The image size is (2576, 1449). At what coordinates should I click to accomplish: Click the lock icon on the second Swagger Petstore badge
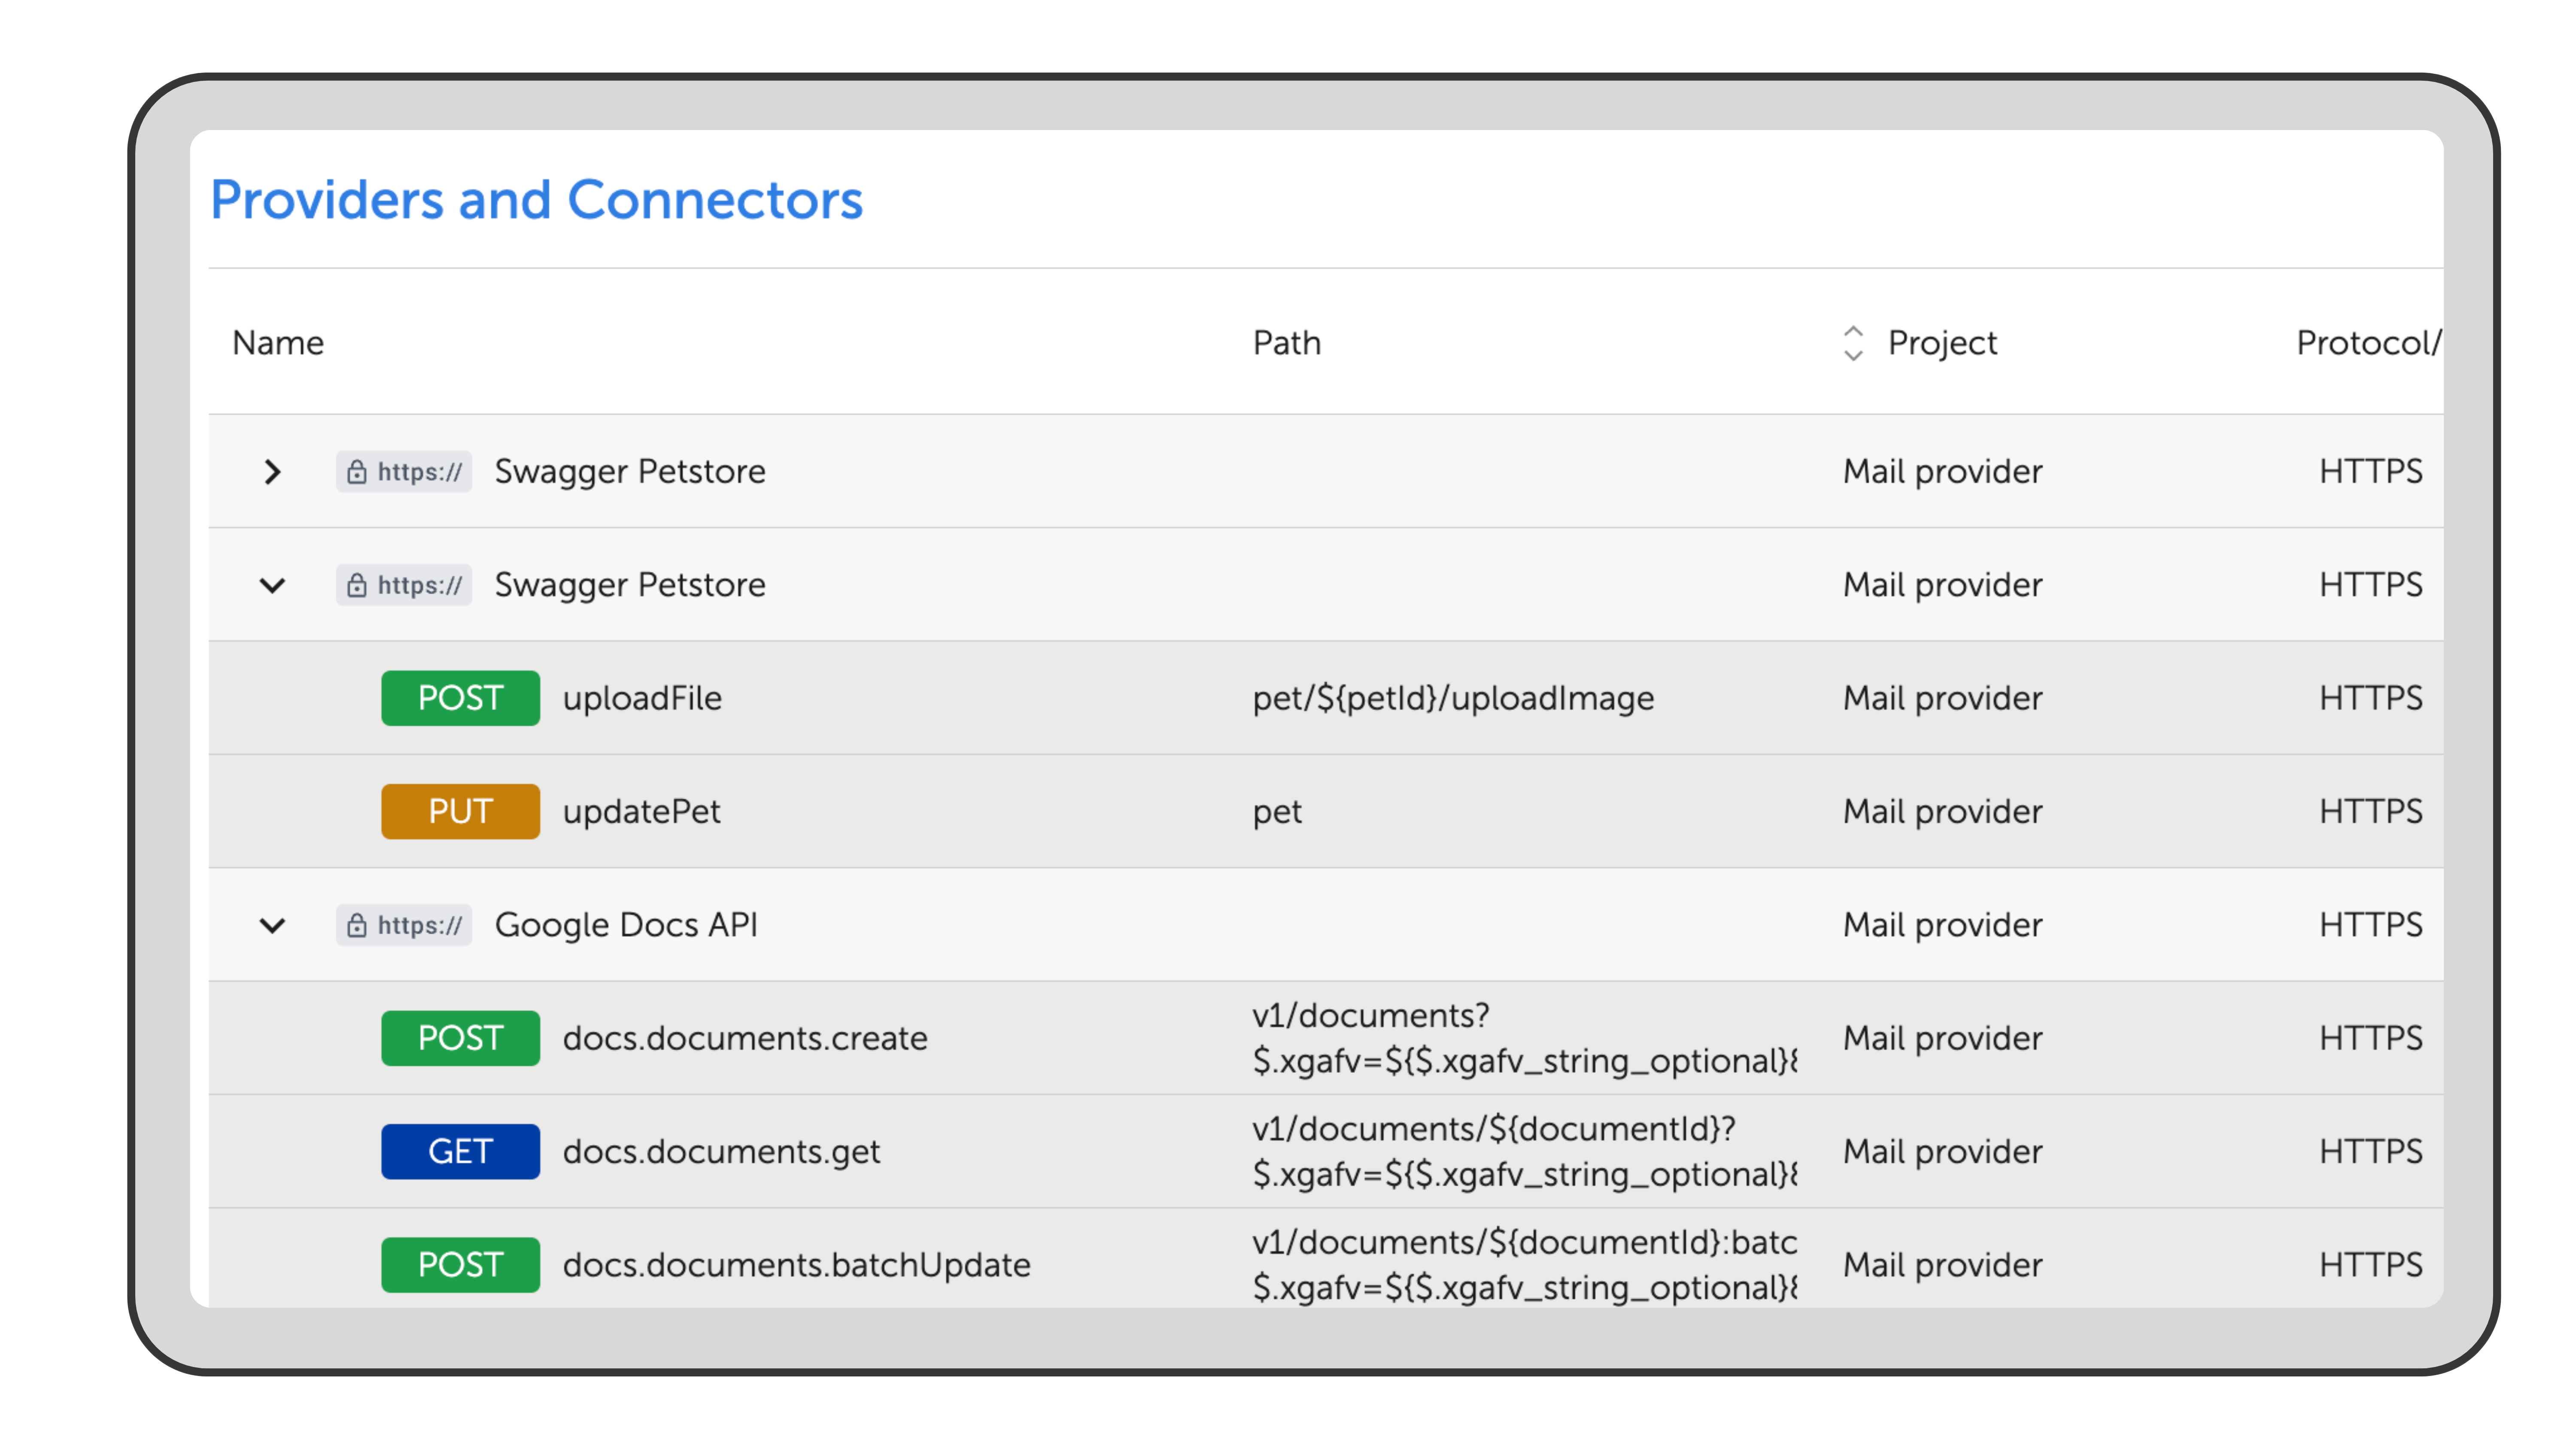coord(357,585)
